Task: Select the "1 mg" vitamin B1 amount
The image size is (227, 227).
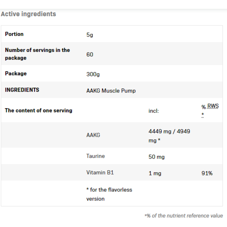Action: point(155,173)
